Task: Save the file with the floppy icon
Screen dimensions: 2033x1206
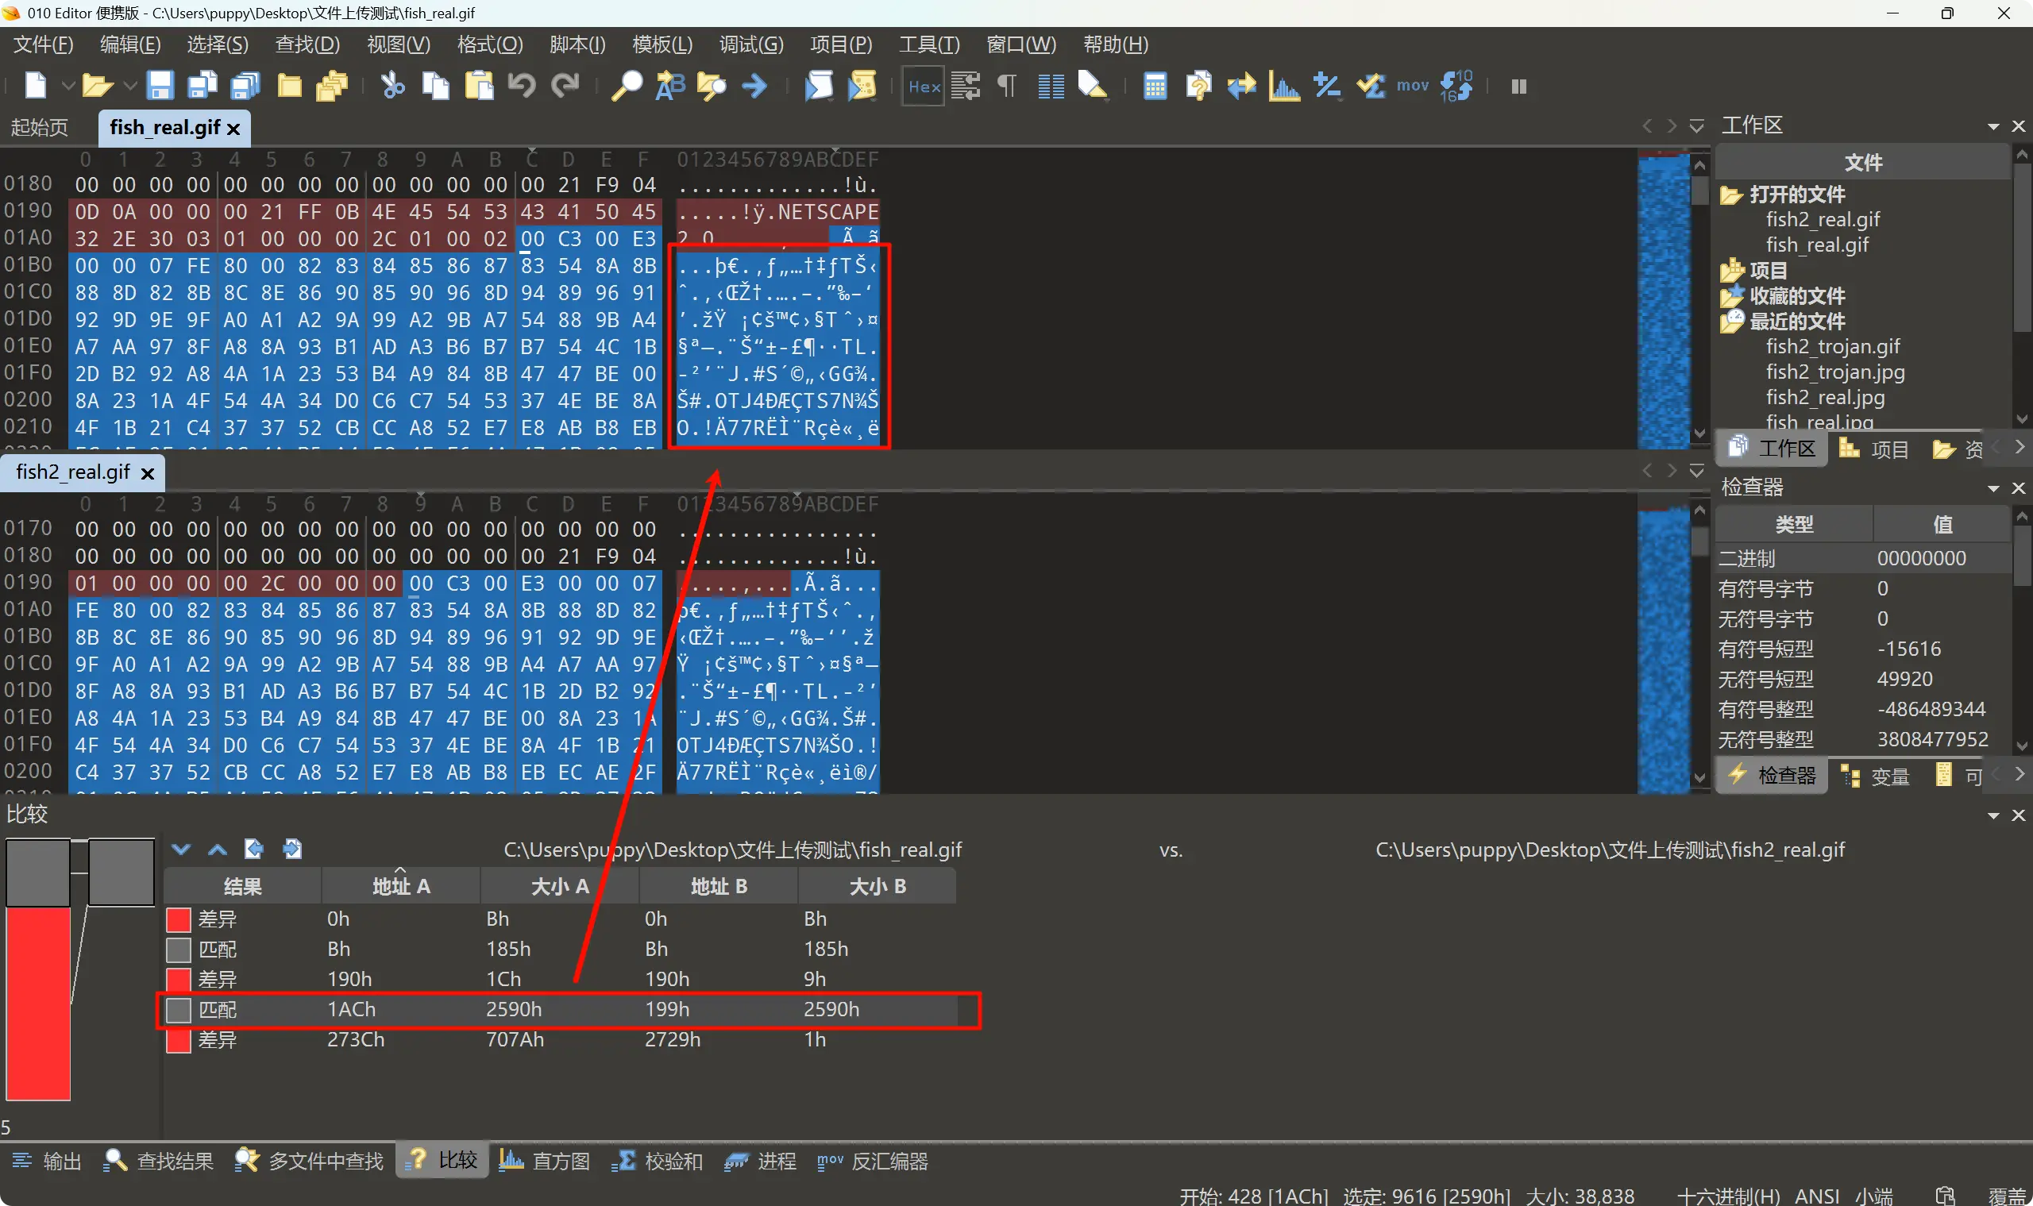Action: [x=160, y=85]
